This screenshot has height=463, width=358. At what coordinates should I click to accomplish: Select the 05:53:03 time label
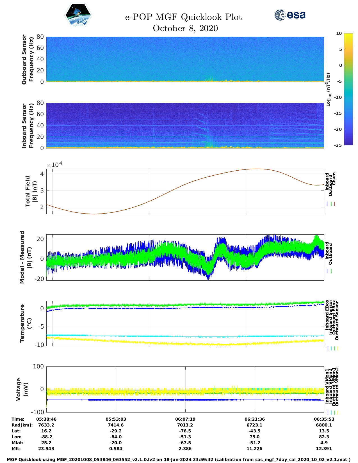coord(116,419)
